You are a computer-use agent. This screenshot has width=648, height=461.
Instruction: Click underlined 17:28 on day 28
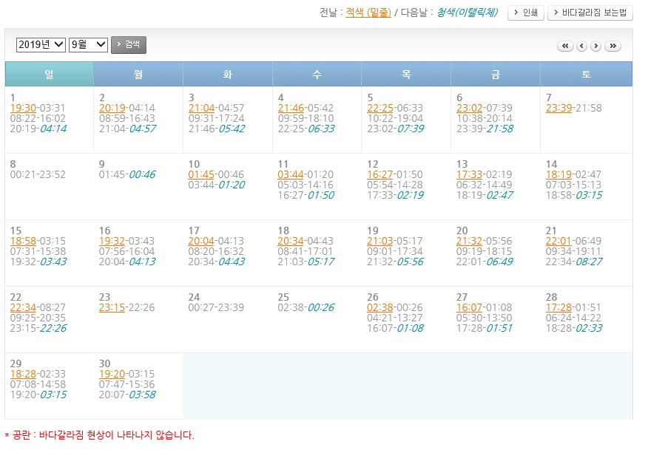(x=558, y=307)
